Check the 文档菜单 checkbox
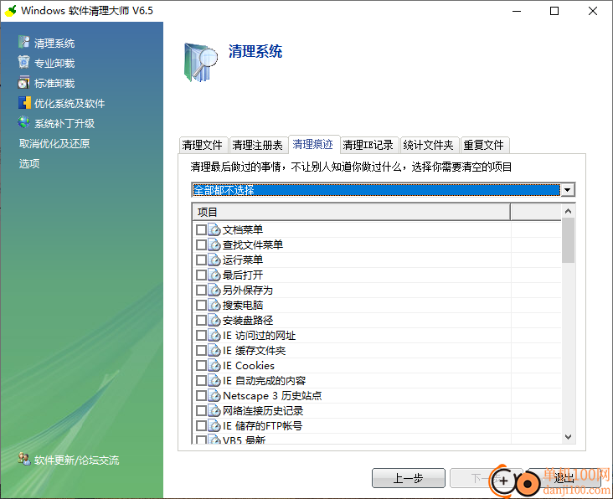613x499 pixels. [x=201, y=229]
